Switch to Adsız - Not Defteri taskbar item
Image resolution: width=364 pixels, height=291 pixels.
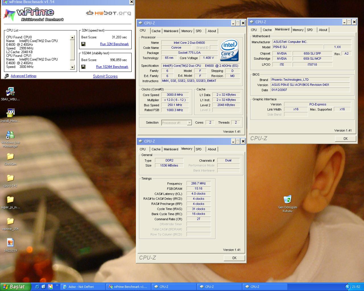(83, 287)
